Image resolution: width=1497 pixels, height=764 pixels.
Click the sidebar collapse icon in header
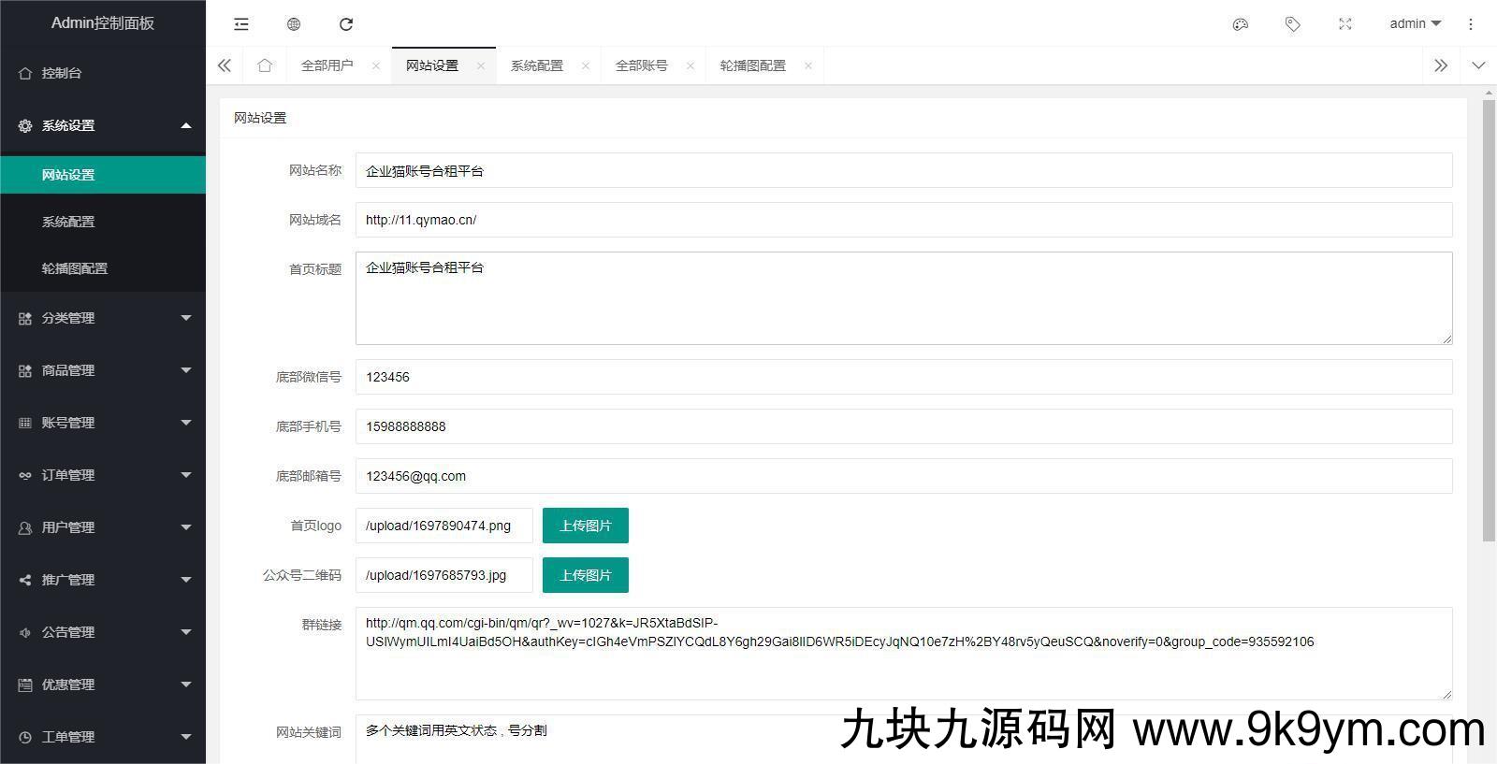[x=241, y=24]
